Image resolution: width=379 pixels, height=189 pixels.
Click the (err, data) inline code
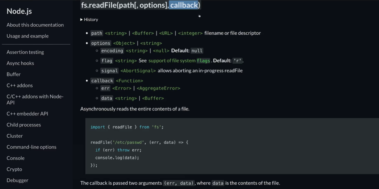click(x=179, y=183)
